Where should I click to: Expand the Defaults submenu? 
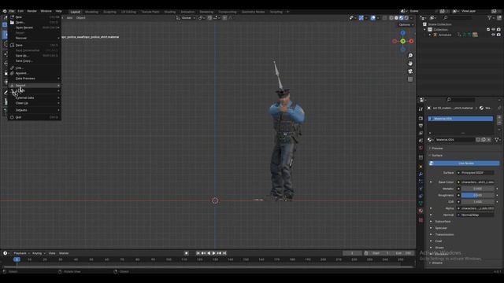34,110
